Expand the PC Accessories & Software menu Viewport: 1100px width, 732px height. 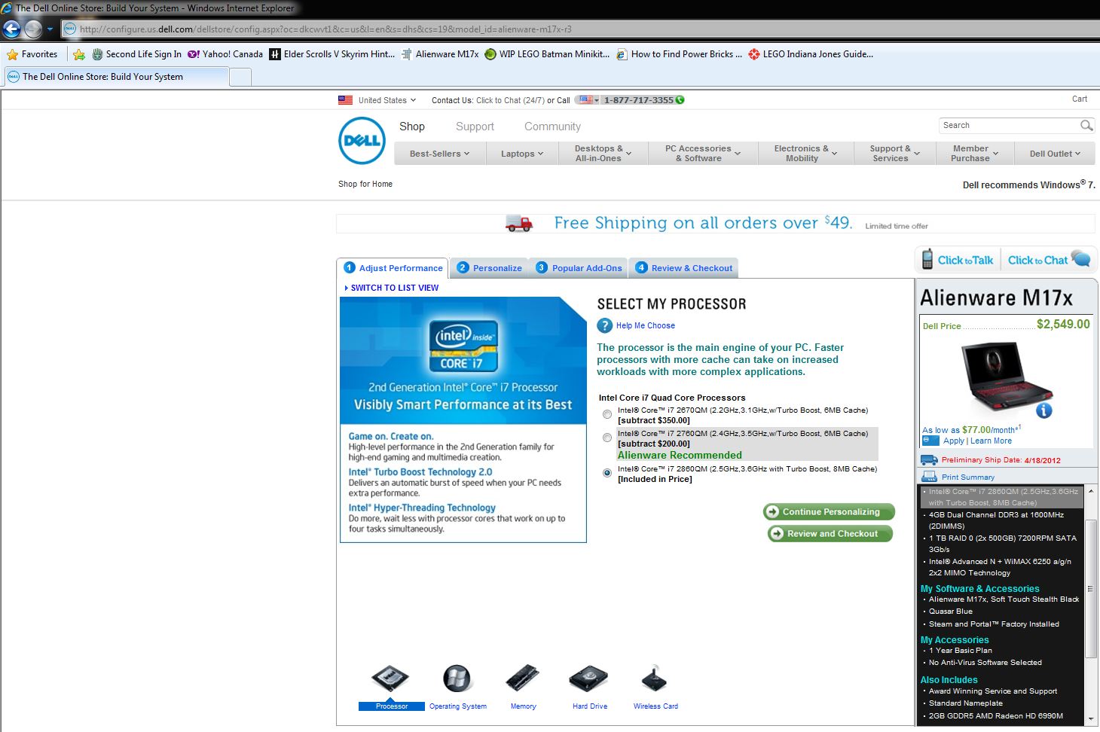coord(702,154)
